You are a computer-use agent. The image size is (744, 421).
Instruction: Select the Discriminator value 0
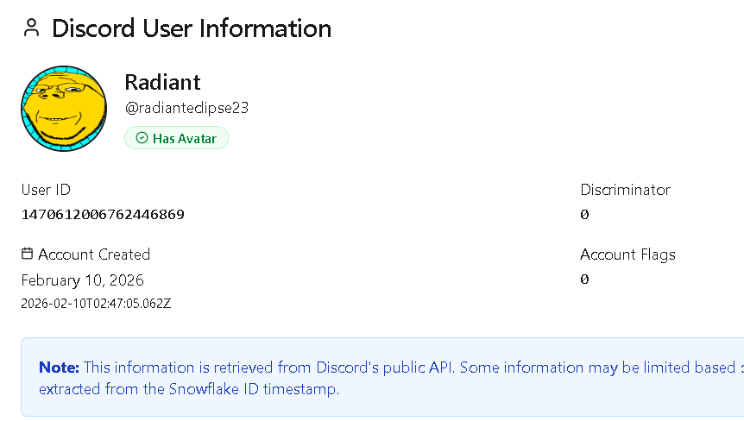point(584,214)
